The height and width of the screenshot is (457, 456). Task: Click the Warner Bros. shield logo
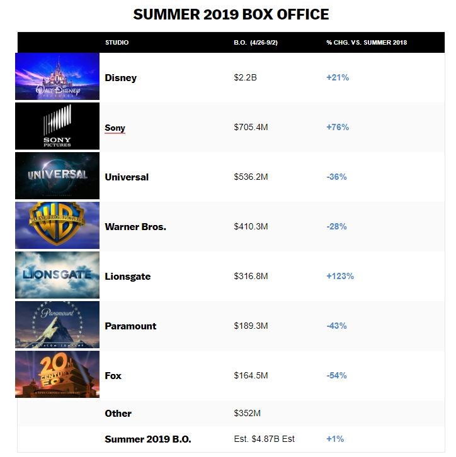[x=57, y=225]
